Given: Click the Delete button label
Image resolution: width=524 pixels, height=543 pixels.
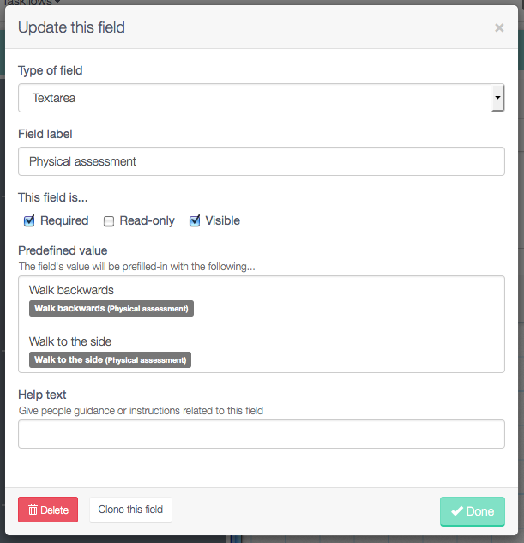Looking at the screenshot, I should click(x=54, y=510).
